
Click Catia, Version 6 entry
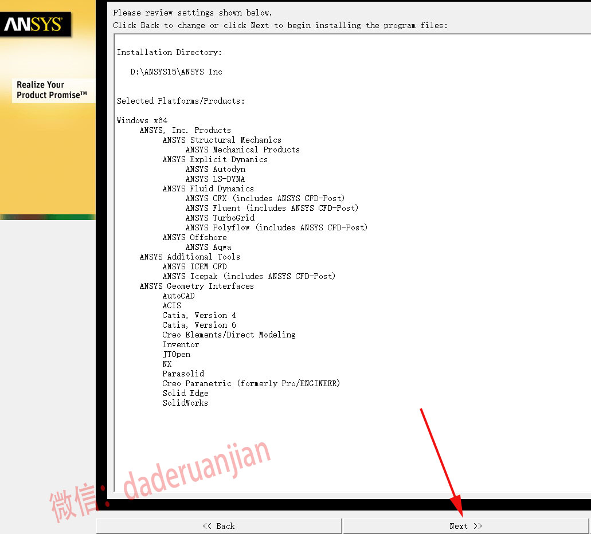click(199, 325)
